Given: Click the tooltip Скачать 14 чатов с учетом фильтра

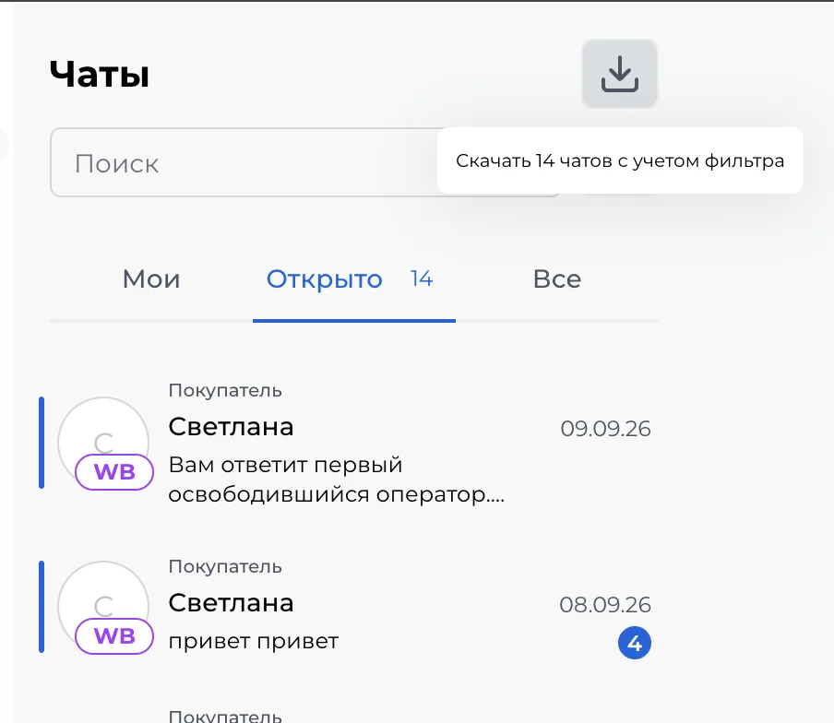Looking at the screenshot, I should (620, 160).
